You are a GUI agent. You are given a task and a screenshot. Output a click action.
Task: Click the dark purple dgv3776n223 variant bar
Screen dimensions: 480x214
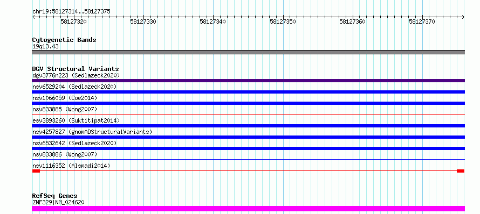tap(248, 81)
